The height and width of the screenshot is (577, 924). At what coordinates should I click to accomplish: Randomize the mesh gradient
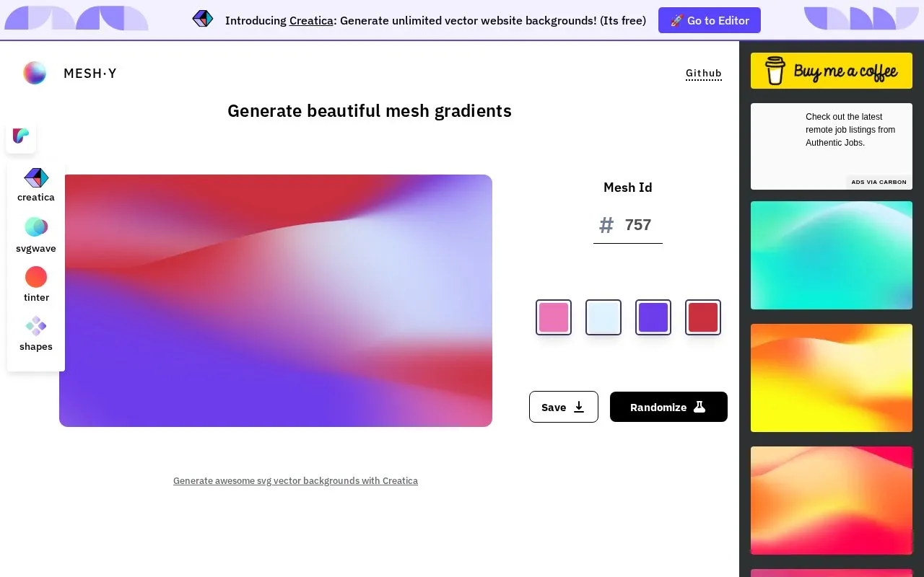coord(668,407)
